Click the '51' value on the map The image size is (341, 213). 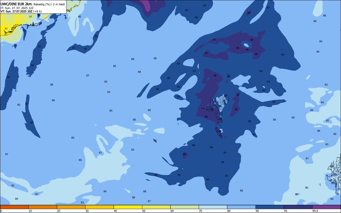tap(31, 17)
